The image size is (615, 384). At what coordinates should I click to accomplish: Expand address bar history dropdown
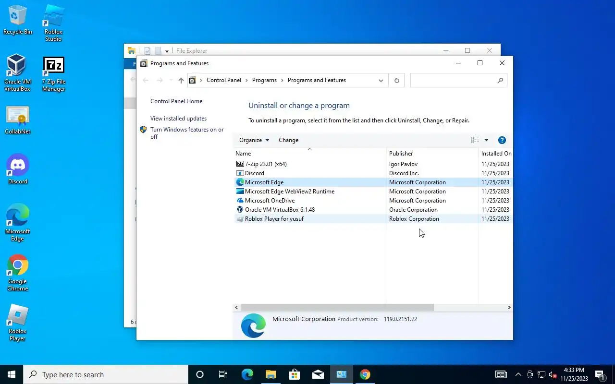[381, 80]
